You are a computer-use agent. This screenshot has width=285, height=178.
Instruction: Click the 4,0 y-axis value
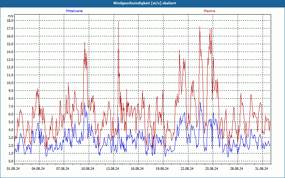pos(11,130)
